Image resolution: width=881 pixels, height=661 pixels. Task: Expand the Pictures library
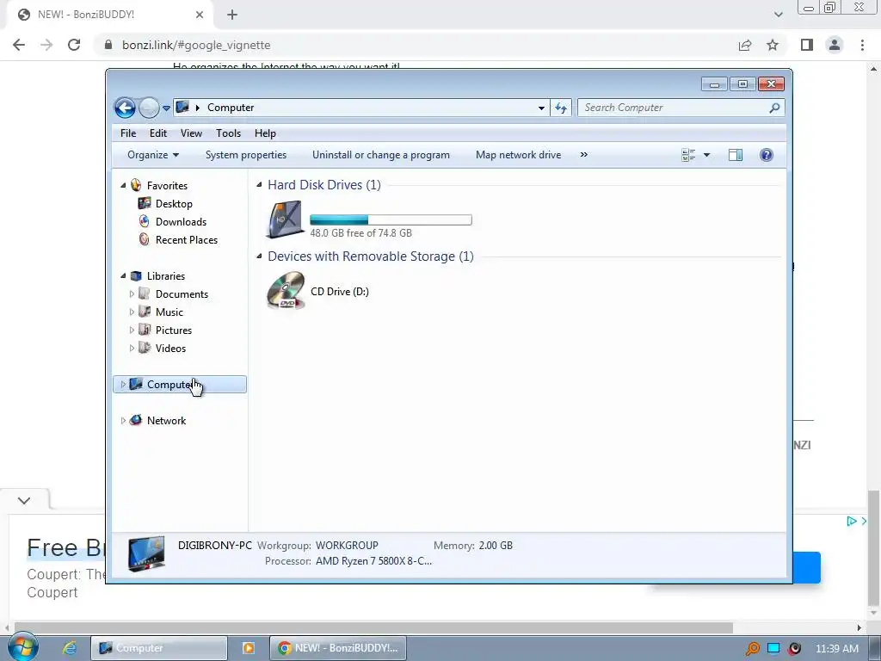(132, 330)
